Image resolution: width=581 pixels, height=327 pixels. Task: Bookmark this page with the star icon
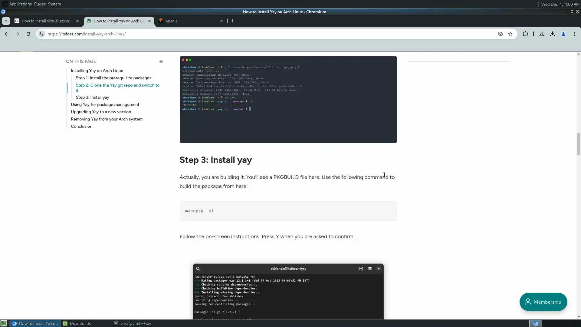[x=510, y=34]
